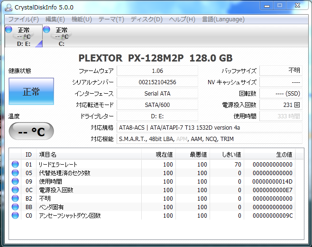Open the ファイル(F) menu
The width and height of the screenshot is (312, 247).
pyautogui.click(x=23, y=19)
